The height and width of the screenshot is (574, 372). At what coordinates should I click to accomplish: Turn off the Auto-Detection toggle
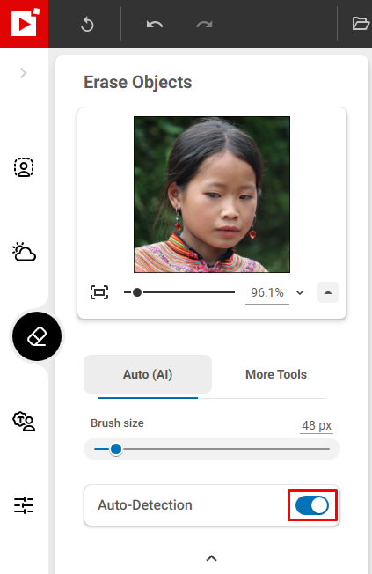[x=312, y=505]
